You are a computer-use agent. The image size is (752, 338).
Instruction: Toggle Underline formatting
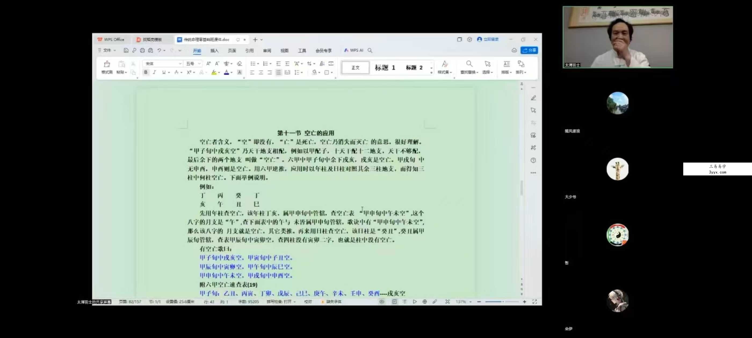164,72
